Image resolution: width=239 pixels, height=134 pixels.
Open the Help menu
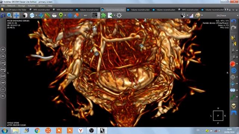(50, 6)
